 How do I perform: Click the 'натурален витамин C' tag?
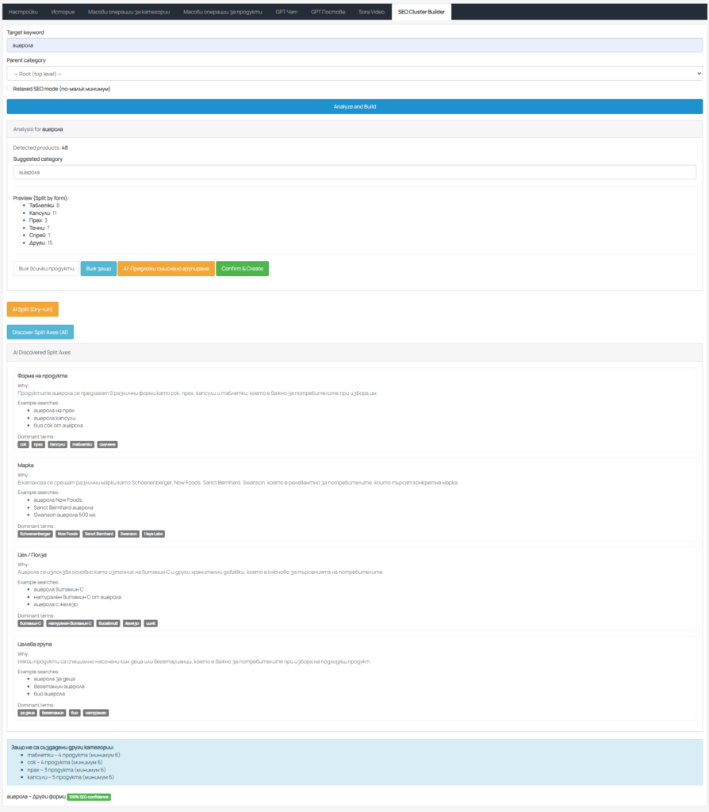pos(70,623)
